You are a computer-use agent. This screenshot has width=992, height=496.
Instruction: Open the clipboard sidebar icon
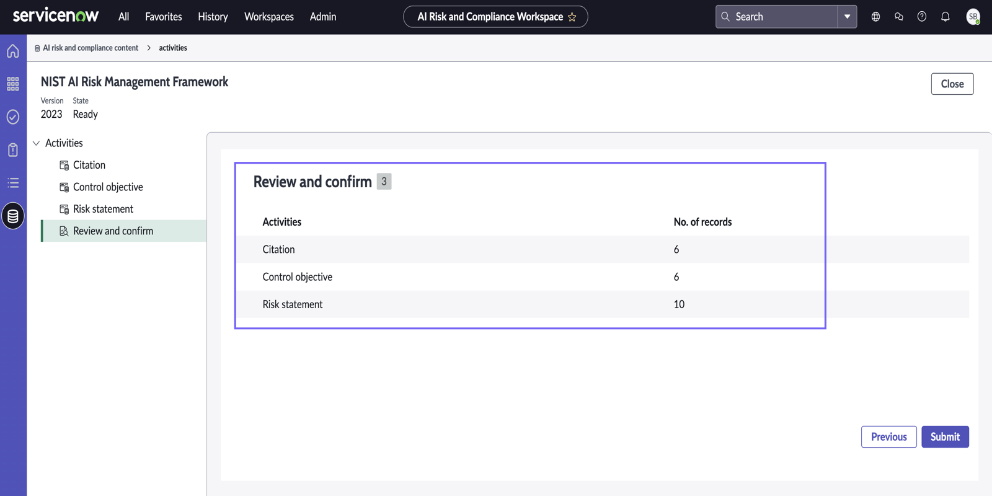(x=13, y=149)
